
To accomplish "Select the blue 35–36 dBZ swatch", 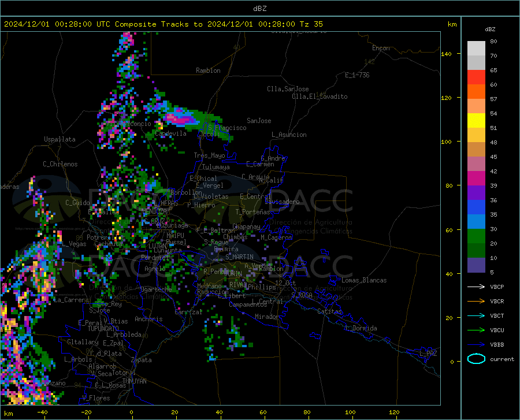I will click(x=476, y=207).
